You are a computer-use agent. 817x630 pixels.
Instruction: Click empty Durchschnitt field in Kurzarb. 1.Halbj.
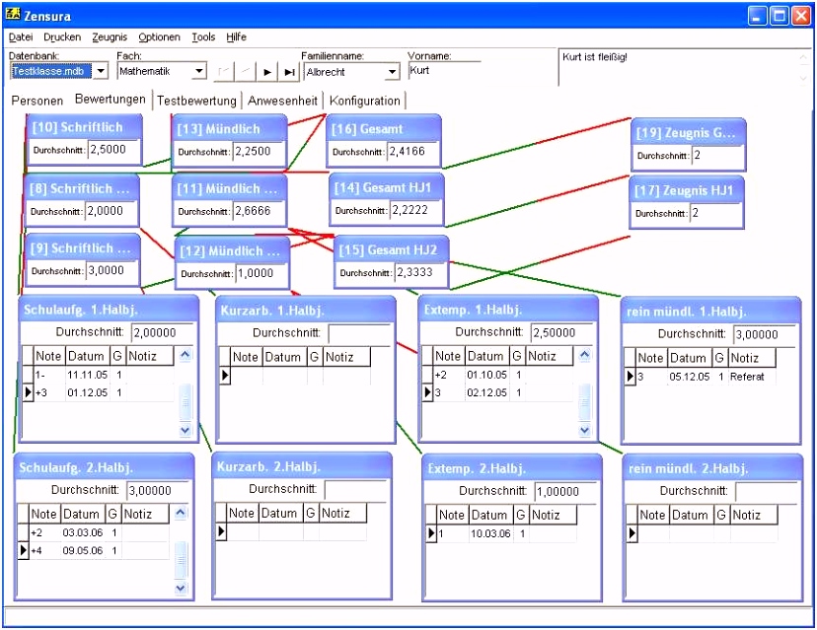[359, 333]
